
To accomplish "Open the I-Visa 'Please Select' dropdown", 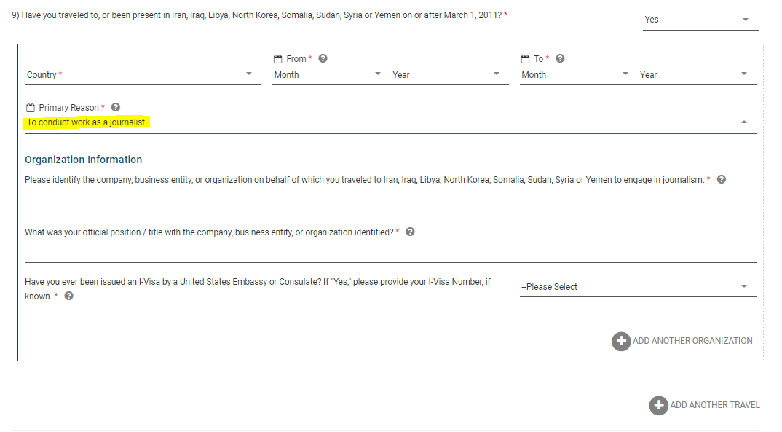I will click(637, 287).
